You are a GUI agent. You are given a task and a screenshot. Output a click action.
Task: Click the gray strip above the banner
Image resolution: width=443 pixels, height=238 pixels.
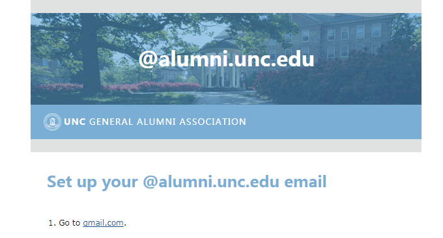tap(226, 7)
